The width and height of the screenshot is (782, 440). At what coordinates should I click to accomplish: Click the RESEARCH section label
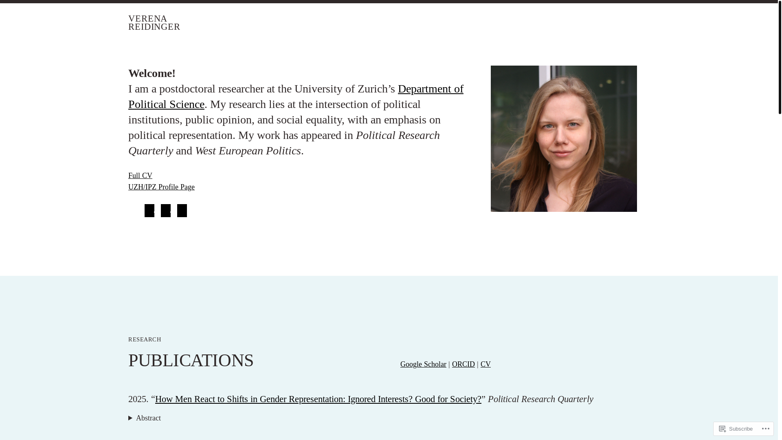coord(145,339)
